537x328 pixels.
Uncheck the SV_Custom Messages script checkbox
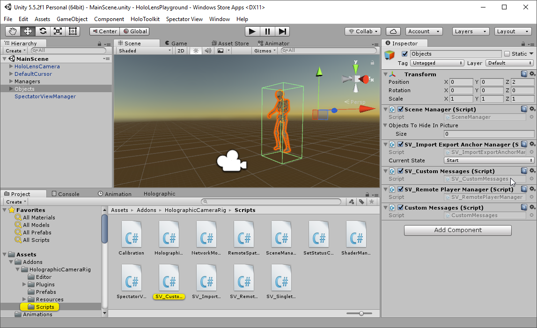coord(400,171)
